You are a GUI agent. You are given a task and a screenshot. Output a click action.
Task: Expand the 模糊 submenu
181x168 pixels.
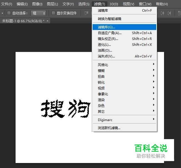pos(125,71)
